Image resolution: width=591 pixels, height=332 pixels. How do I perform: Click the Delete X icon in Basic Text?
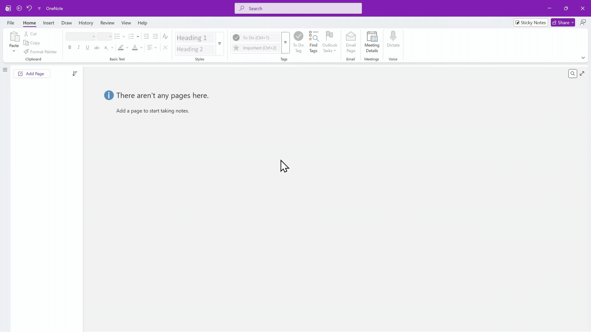(x=165, y=47)
